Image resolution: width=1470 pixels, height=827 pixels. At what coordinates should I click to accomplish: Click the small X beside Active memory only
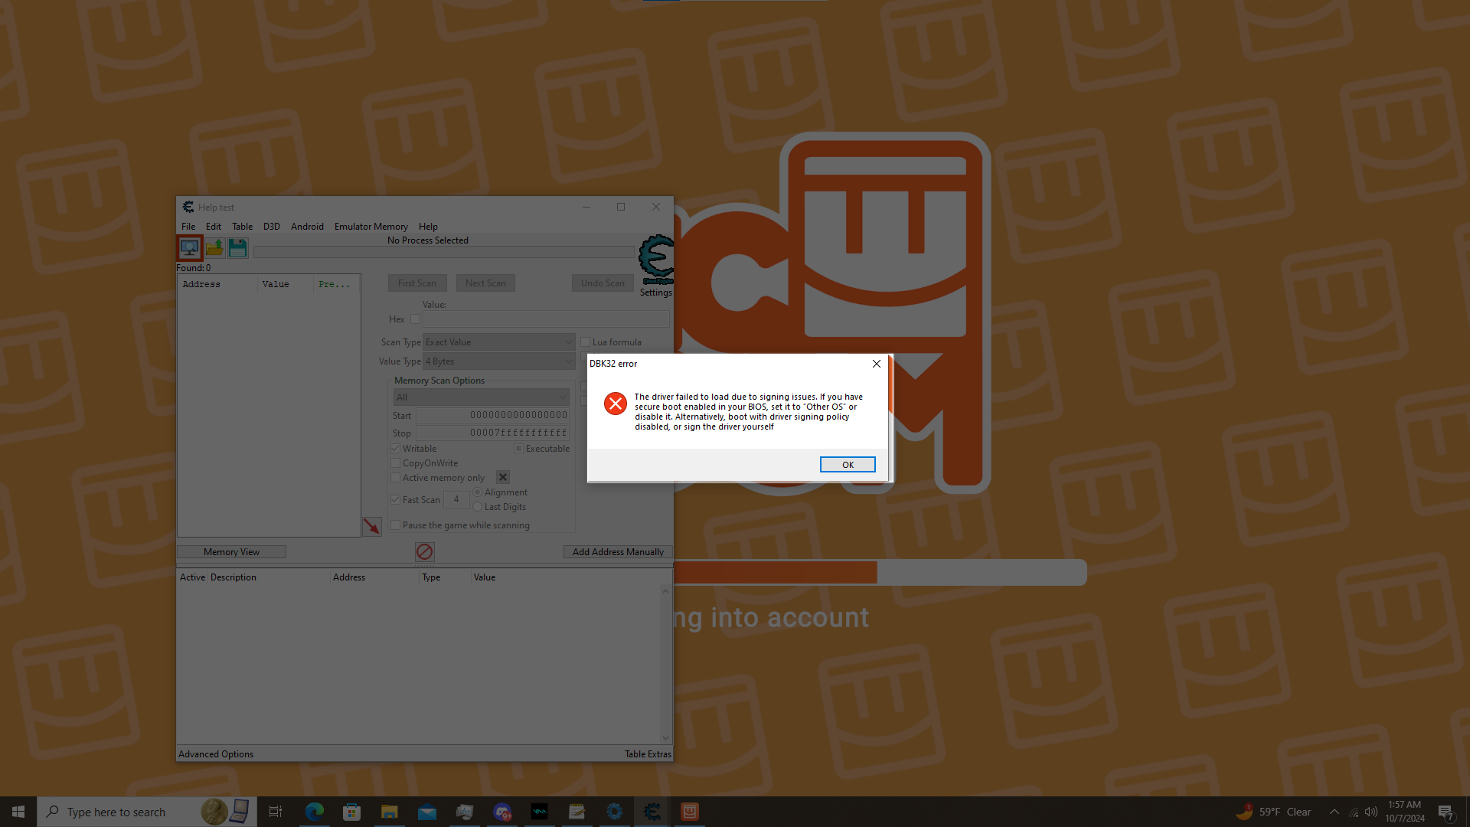503,478
